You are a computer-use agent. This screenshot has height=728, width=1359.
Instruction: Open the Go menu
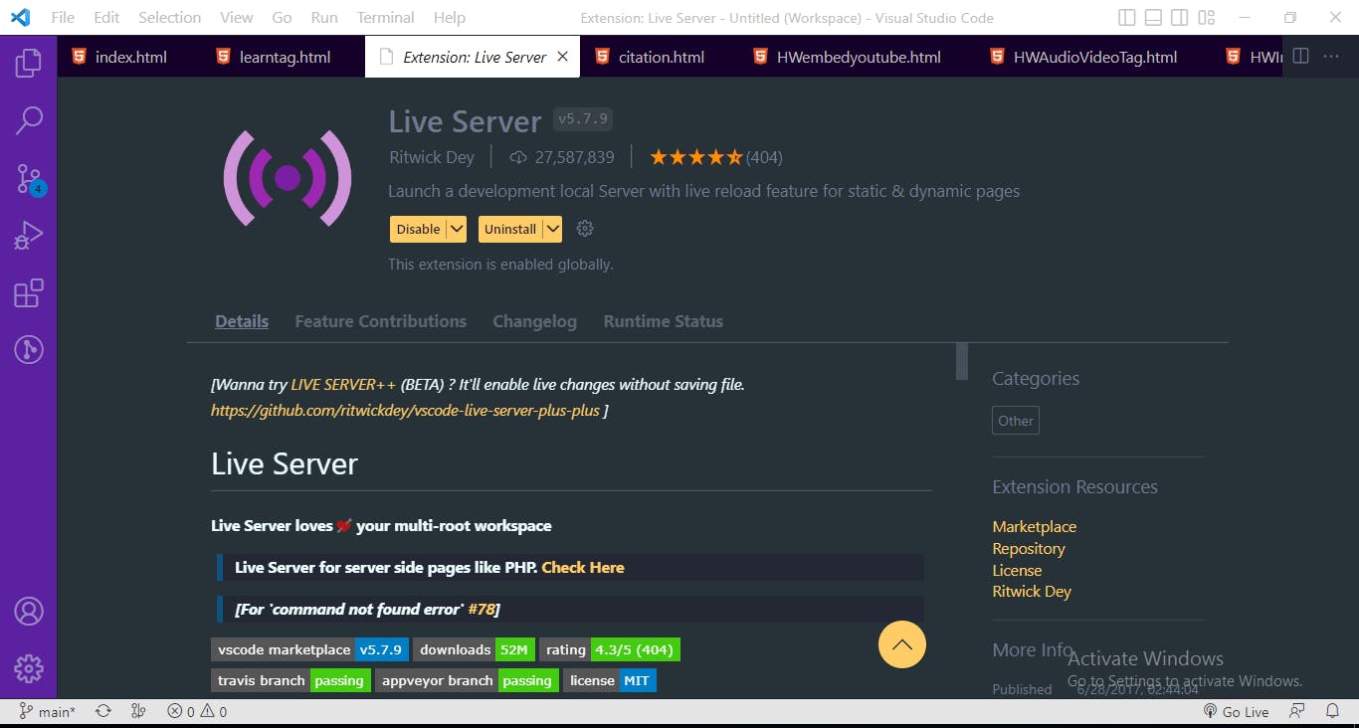pos(282,18)
